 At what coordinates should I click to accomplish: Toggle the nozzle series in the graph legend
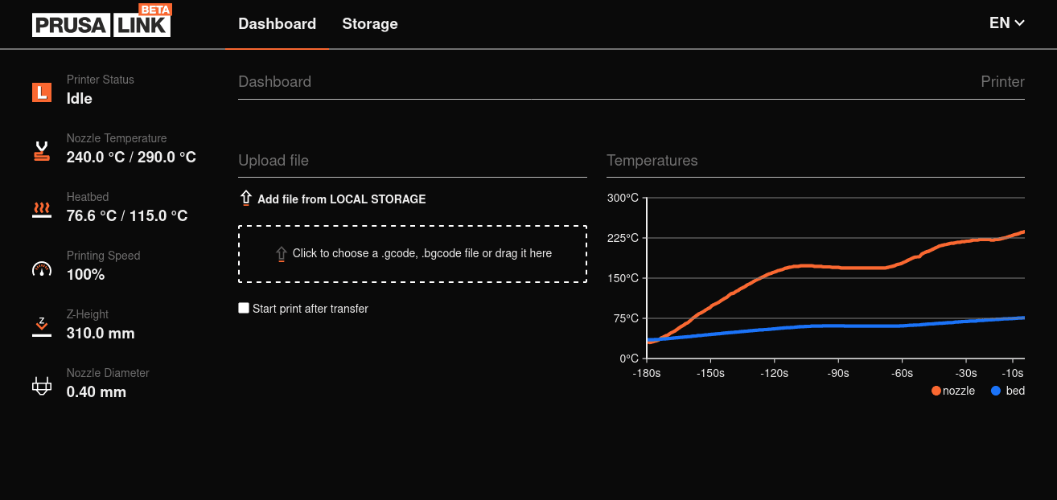(953, 391)
